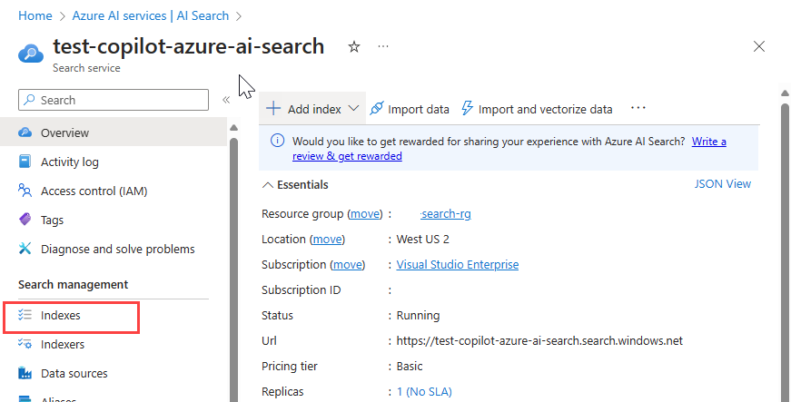Click the Running status value
This screenshot has height=402, width=791.
[418, 316]
